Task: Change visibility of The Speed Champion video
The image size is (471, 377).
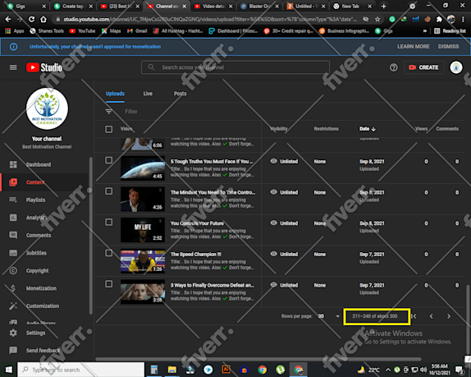Action: pyautogui.click(x=284, y=254)
